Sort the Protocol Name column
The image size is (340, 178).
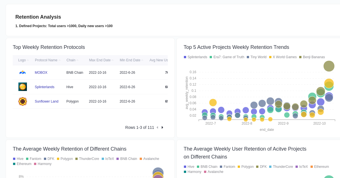pos(46,60)
